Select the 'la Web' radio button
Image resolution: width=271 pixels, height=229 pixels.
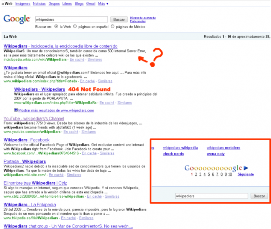56,26
